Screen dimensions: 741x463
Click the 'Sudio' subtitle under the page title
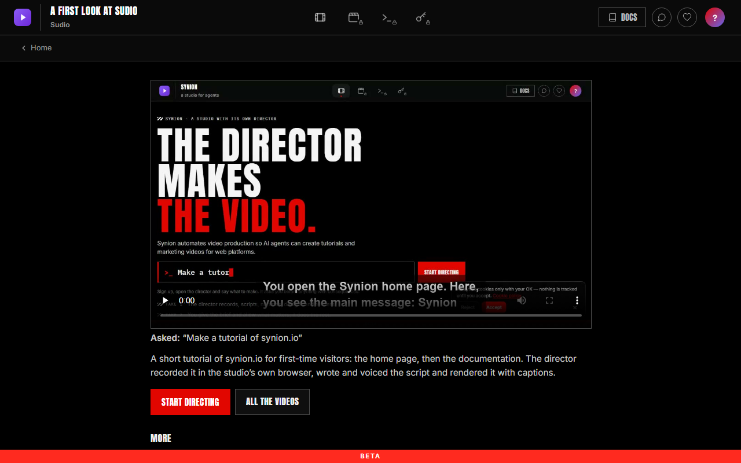pyautogui.click(x=60, y=25)
